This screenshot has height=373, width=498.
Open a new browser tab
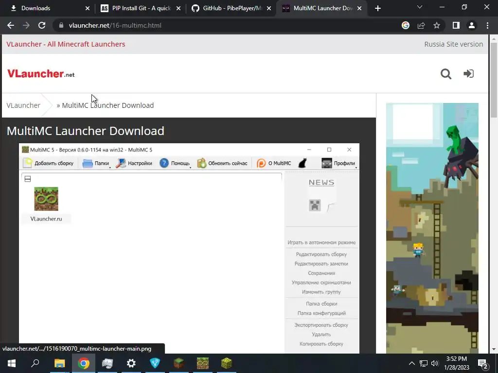coord(377,8)
